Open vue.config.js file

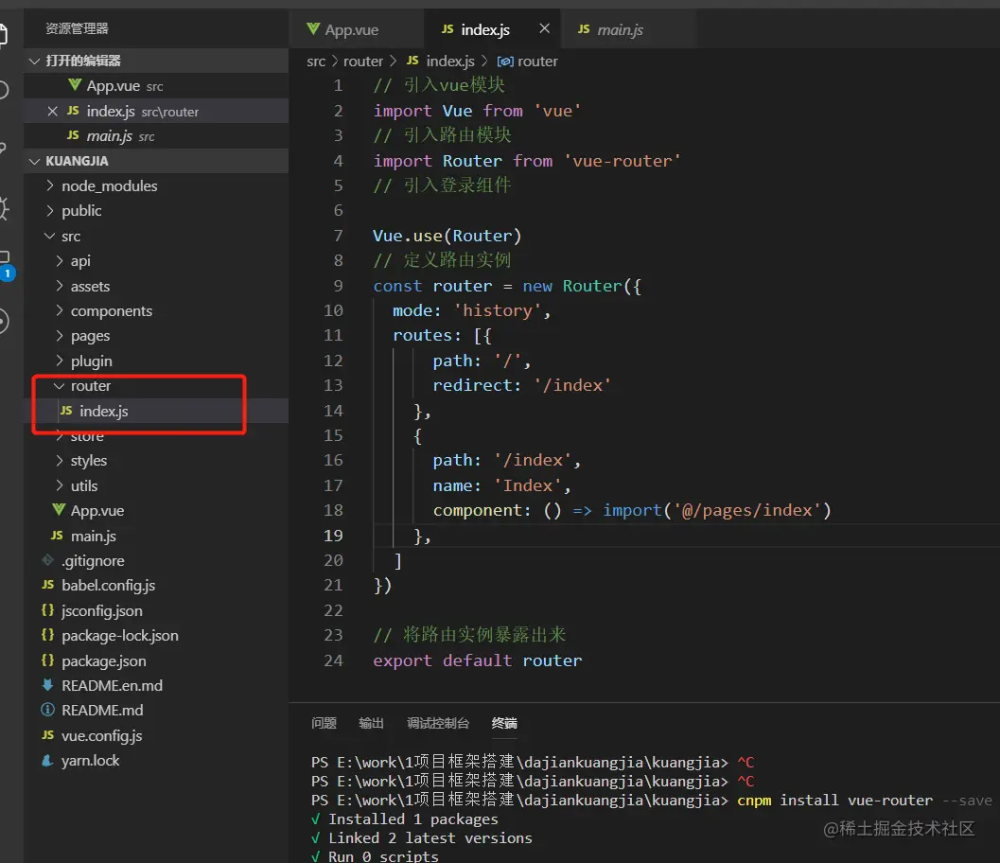[155, 735]
